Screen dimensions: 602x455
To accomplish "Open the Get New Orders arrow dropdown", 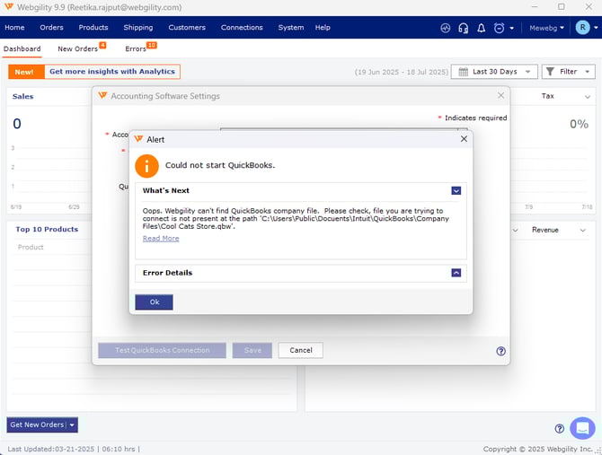I will pos(73,424).
